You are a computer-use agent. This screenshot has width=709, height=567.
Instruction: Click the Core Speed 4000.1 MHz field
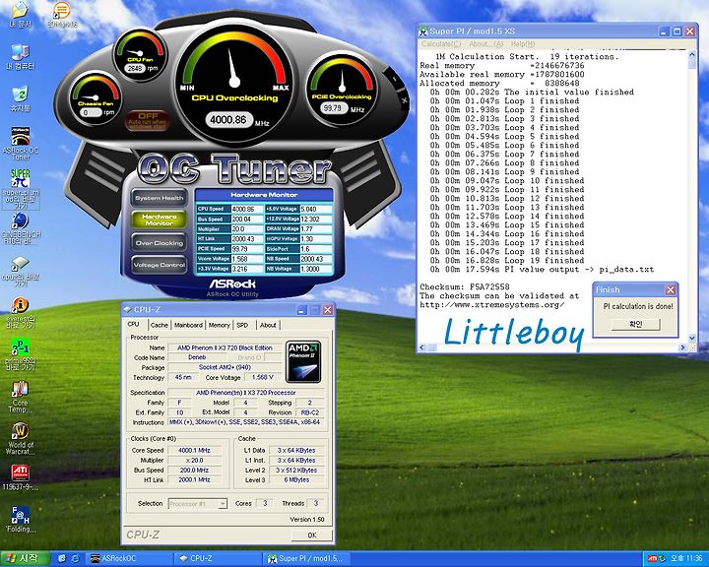(x=194, y=450)
